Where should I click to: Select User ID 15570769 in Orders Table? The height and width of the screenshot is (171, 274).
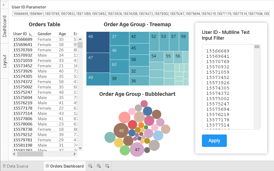[23, 50]
